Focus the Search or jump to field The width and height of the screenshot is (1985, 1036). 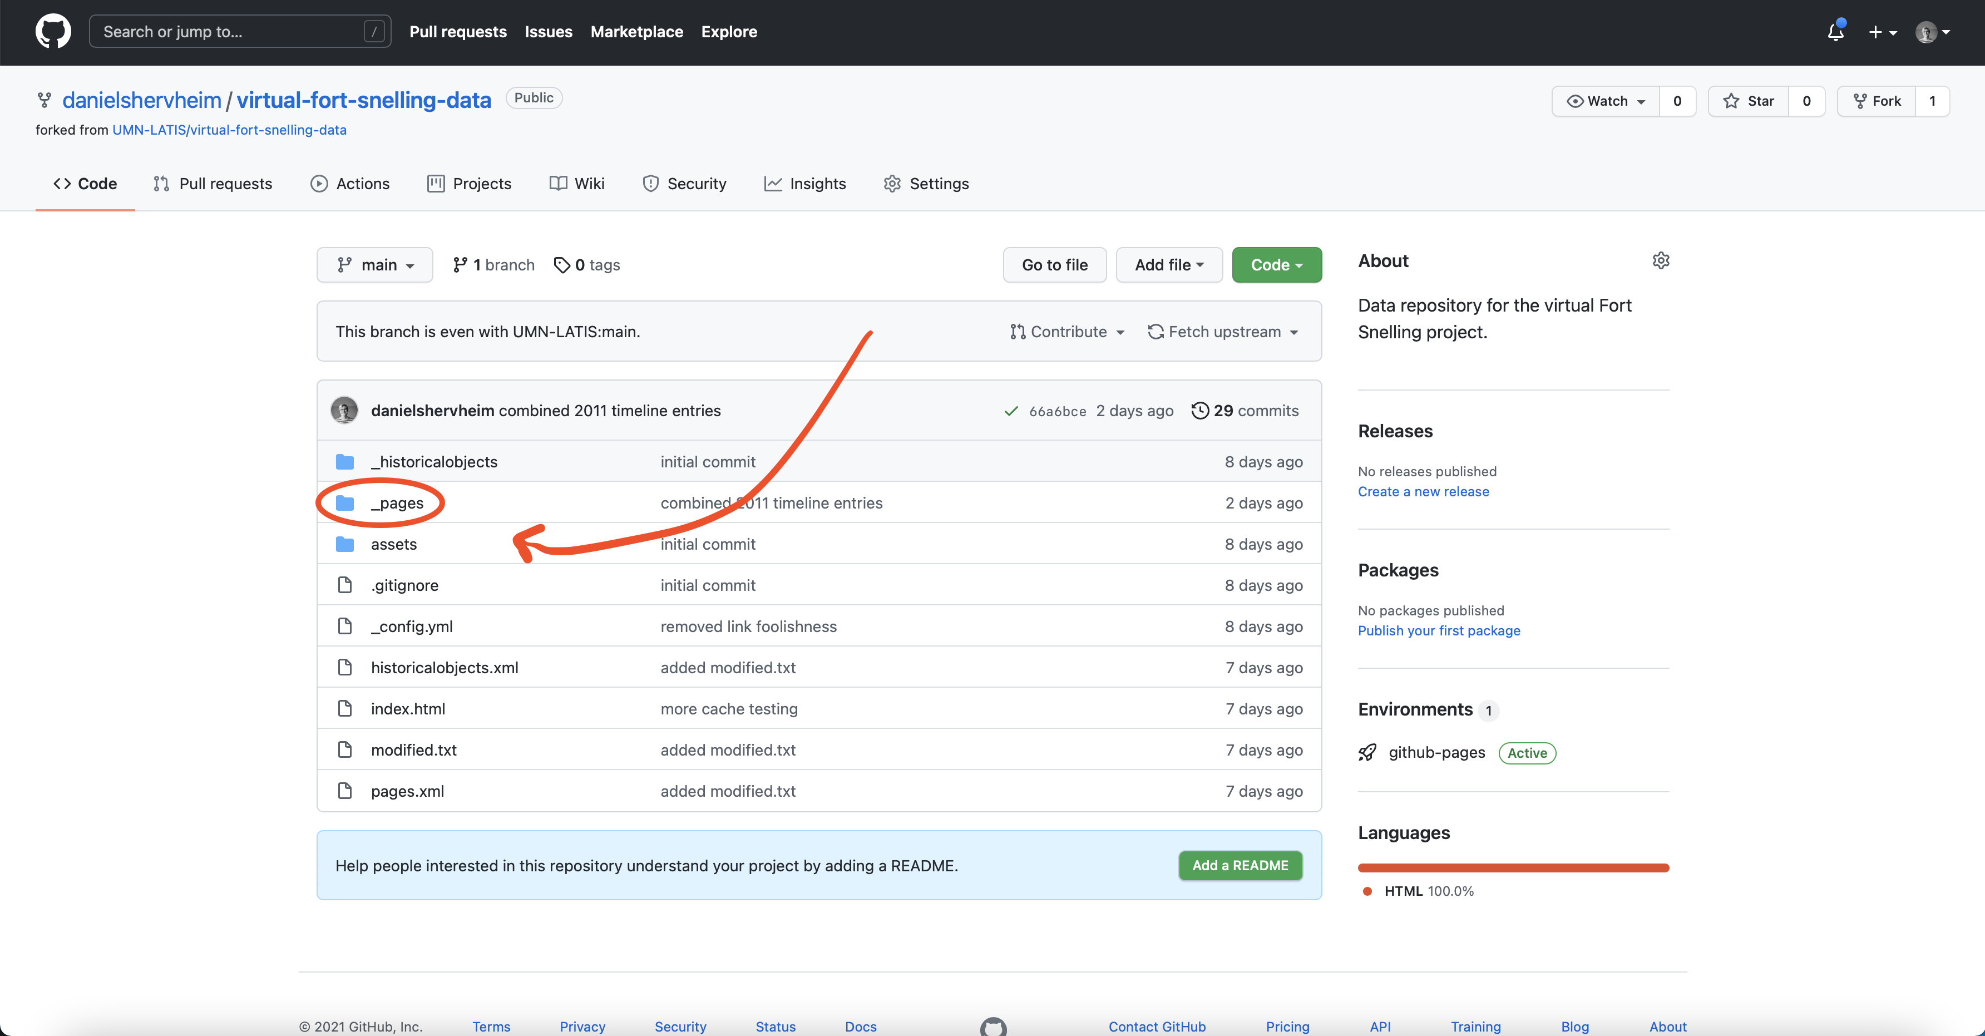[x=240, y=32]
